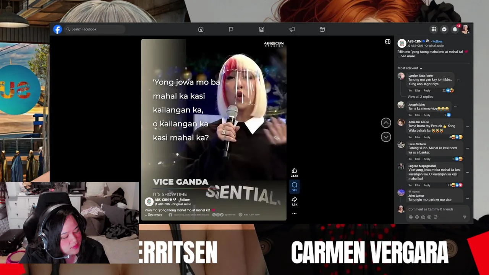
Task: Insert a GIF in comment
Action: tap(429, 217)
